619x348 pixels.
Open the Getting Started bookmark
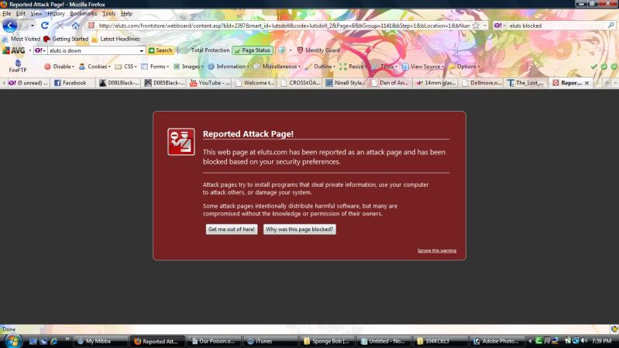[x=66, y=39]
